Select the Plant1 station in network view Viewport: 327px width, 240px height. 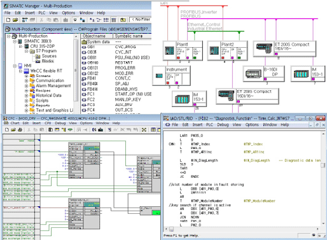[183, 50]
